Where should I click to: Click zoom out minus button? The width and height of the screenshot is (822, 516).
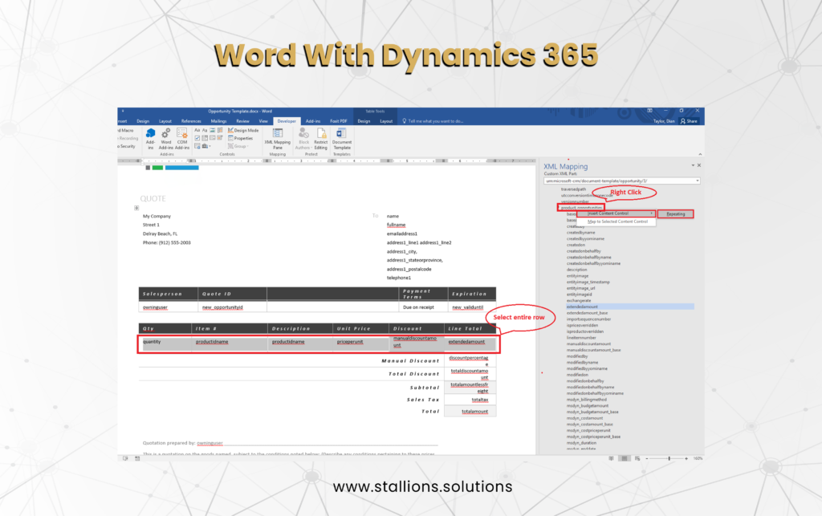(x=647, y=458)
